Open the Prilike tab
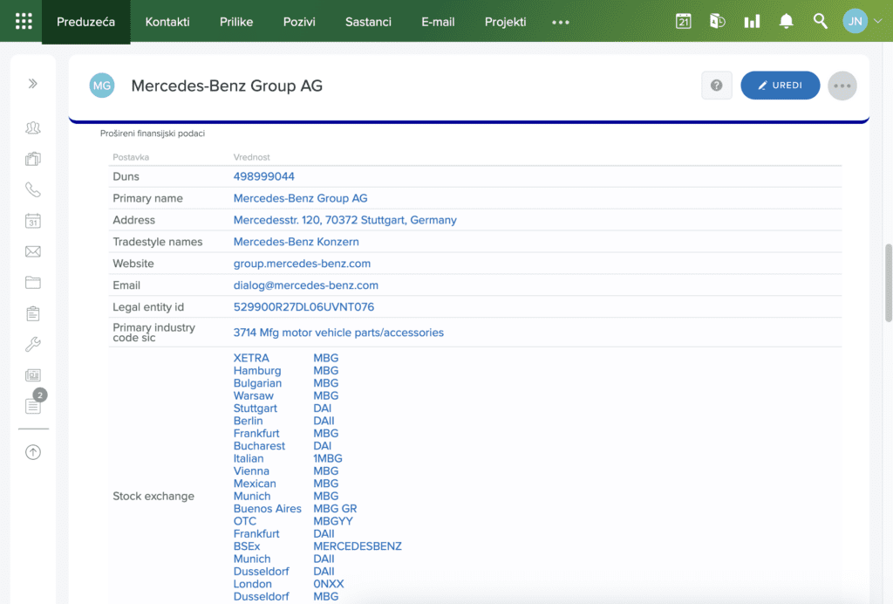 [x=236, y=22]
